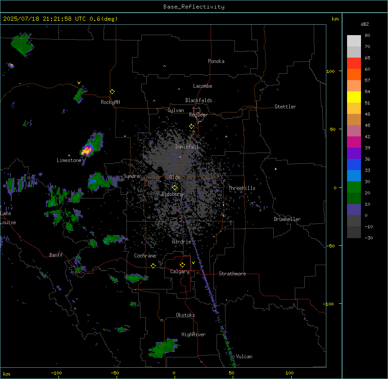Viewport: 388px width, 379px height.
Task: Click the HighRiver label
Action: [x=194, y=334]
